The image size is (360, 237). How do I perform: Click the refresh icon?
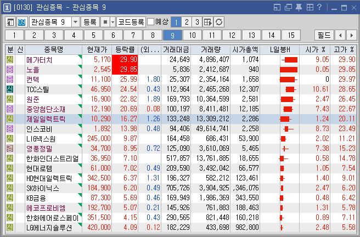(x=219, y=22)
